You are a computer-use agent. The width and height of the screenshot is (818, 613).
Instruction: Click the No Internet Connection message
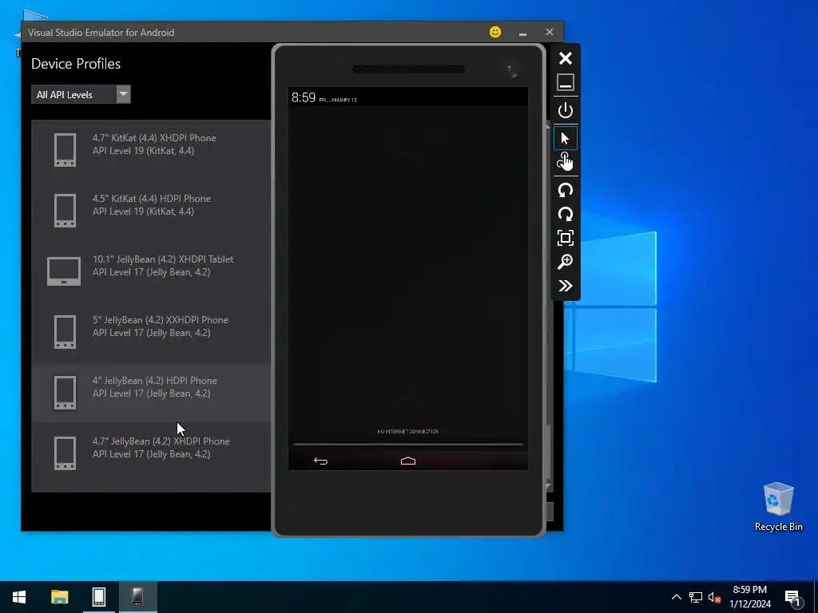[x=408, y=432]
